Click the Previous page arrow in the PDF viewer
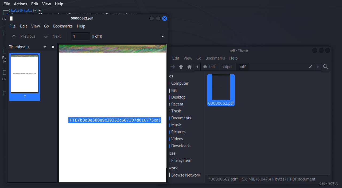The image size is (342, 188). (14, 36)
